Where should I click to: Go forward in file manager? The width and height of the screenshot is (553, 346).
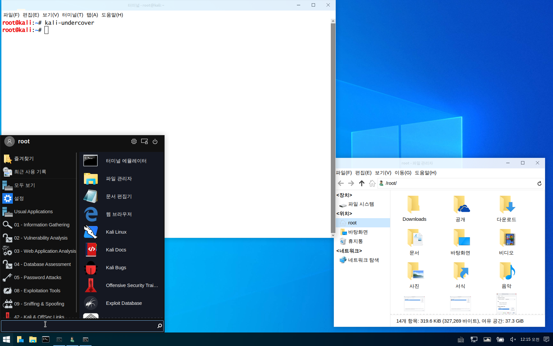351,183
